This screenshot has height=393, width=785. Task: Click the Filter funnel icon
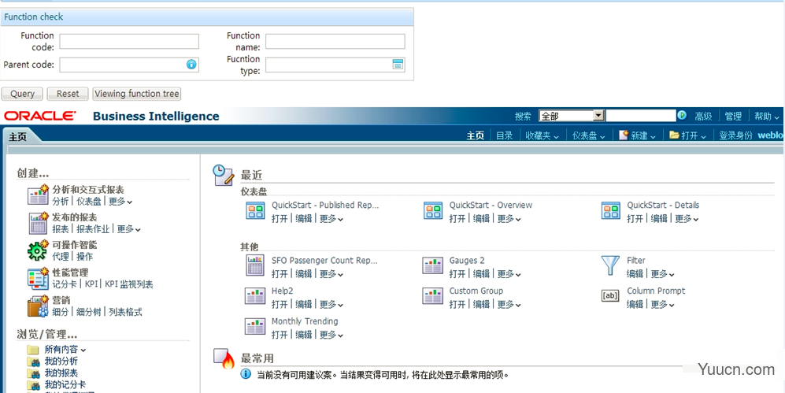coord(610,265)
